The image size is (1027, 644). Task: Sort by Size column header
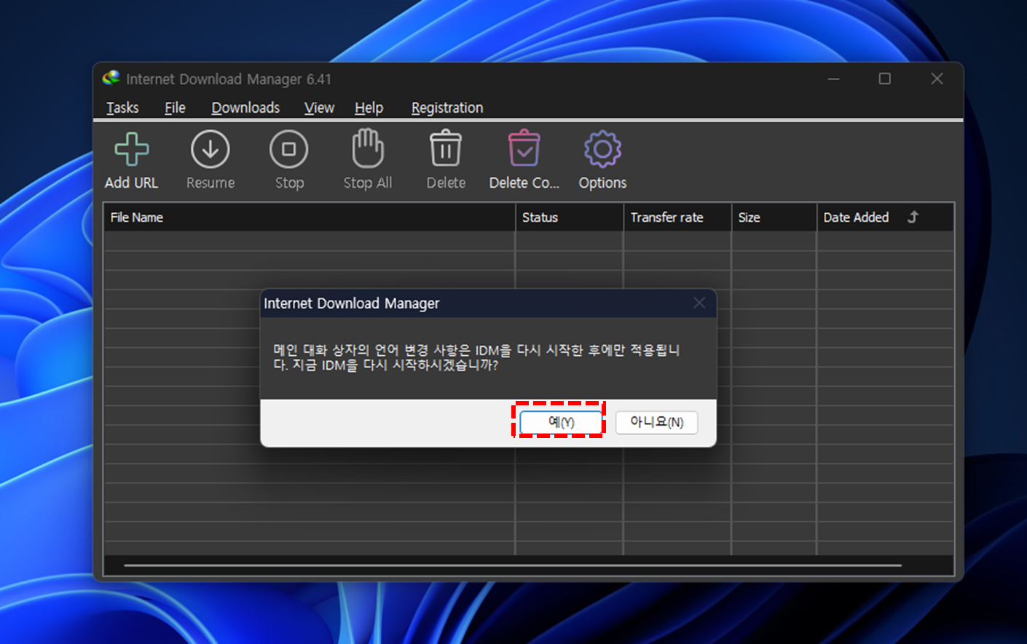(774, 217)
